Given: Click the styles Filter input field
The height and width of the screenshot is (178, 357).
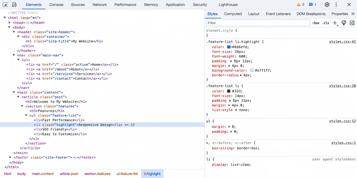Looking at the screenshot, I should (258, 23).
